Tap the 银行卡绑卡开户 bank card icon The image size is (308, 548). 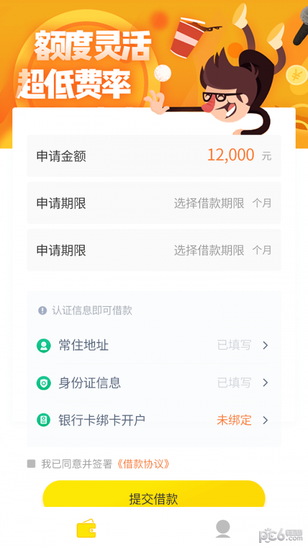(44, 420)
